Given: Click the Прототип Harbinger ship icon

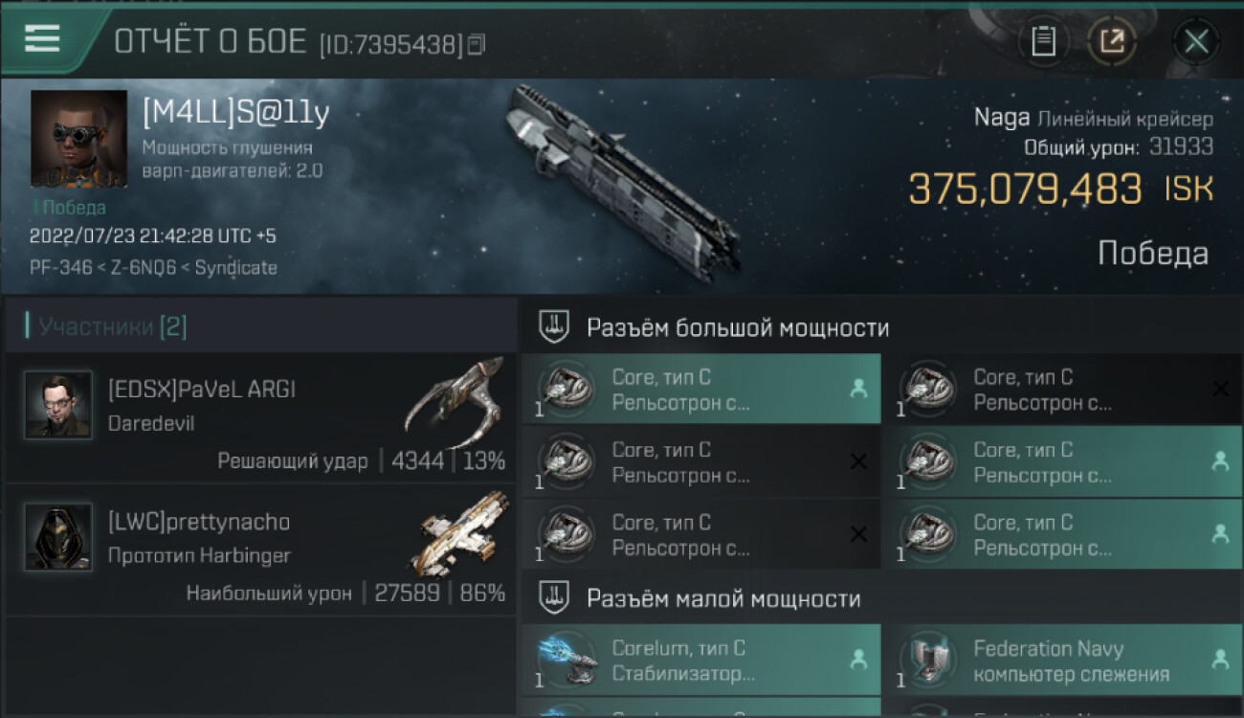Looking at the screenshot, I should (462, 533).
